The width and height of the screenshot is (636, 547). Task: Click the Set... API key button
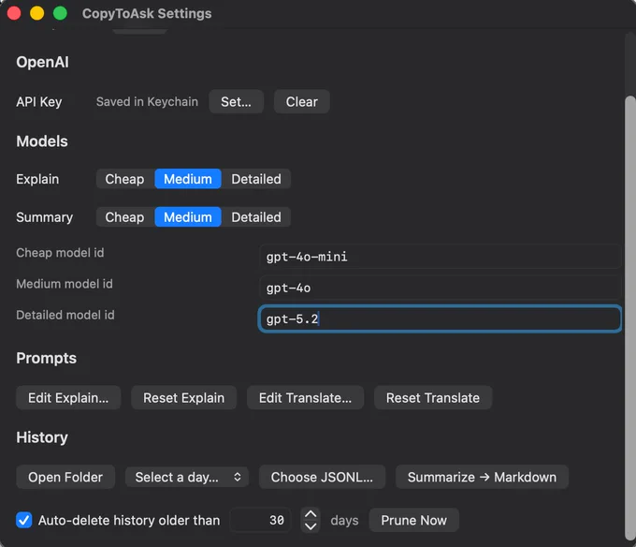point(236,101)
